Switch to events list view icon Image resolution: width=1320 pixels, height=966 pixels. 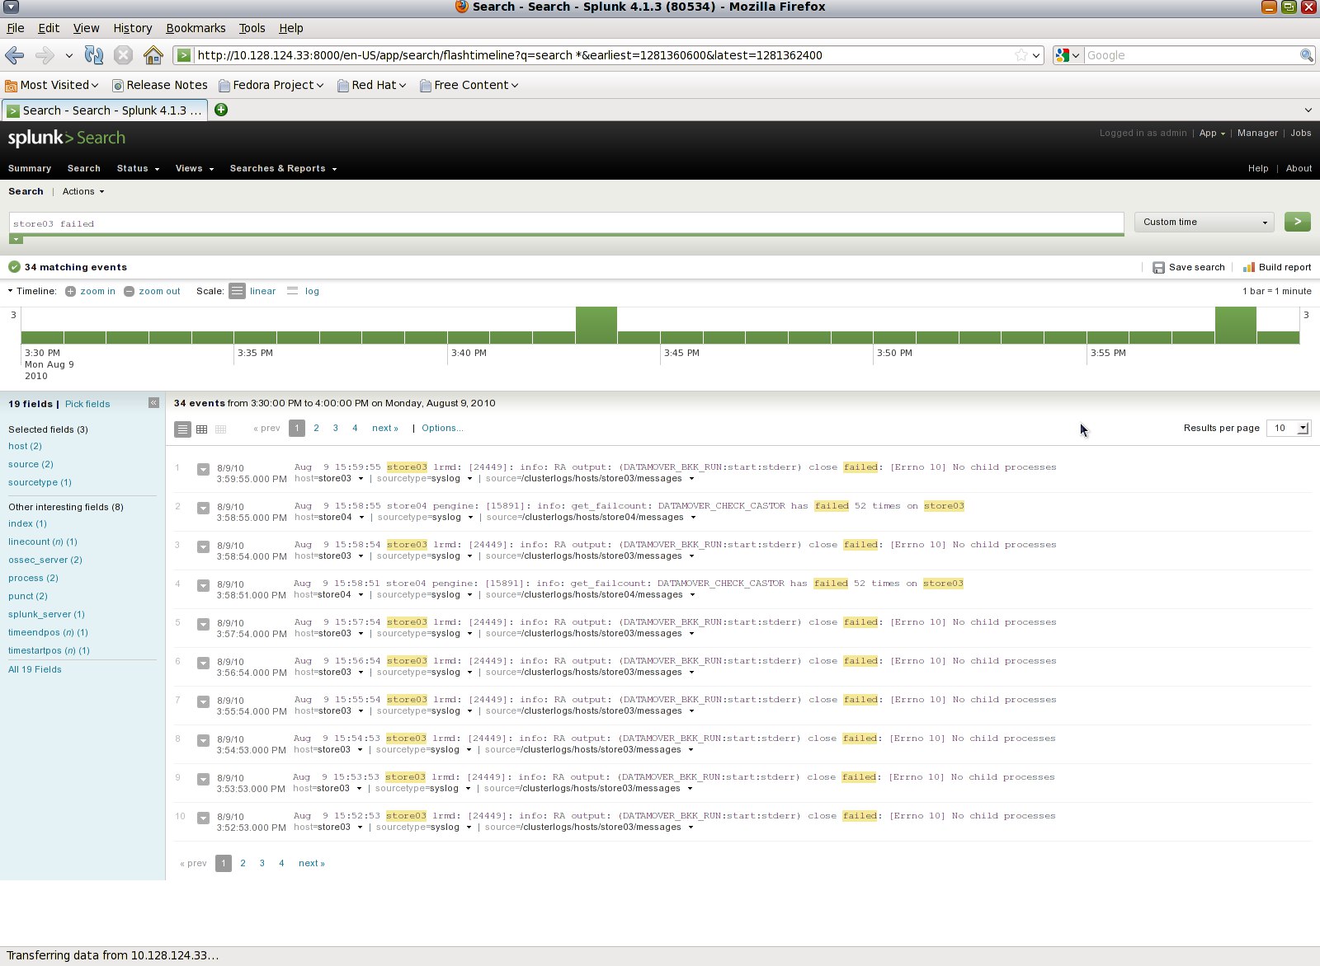point(182,429)
